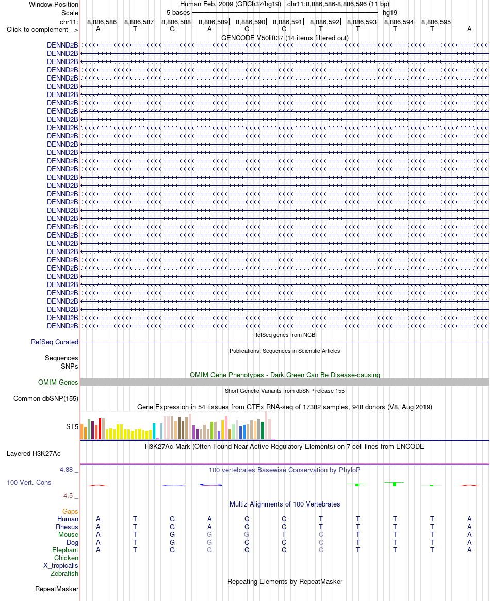Click the 'Rhesus' alignment row label
490x601 pixels.
click(x=67, y=527)
